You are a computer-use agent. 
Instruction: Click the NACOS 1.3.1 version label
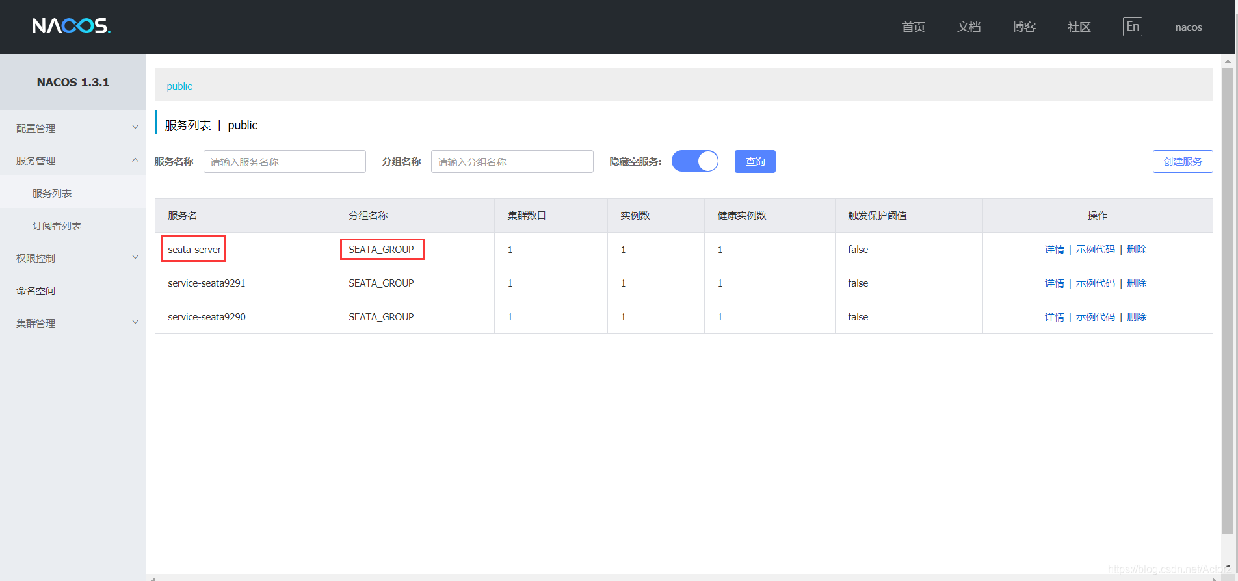click(x=73, y=83)
